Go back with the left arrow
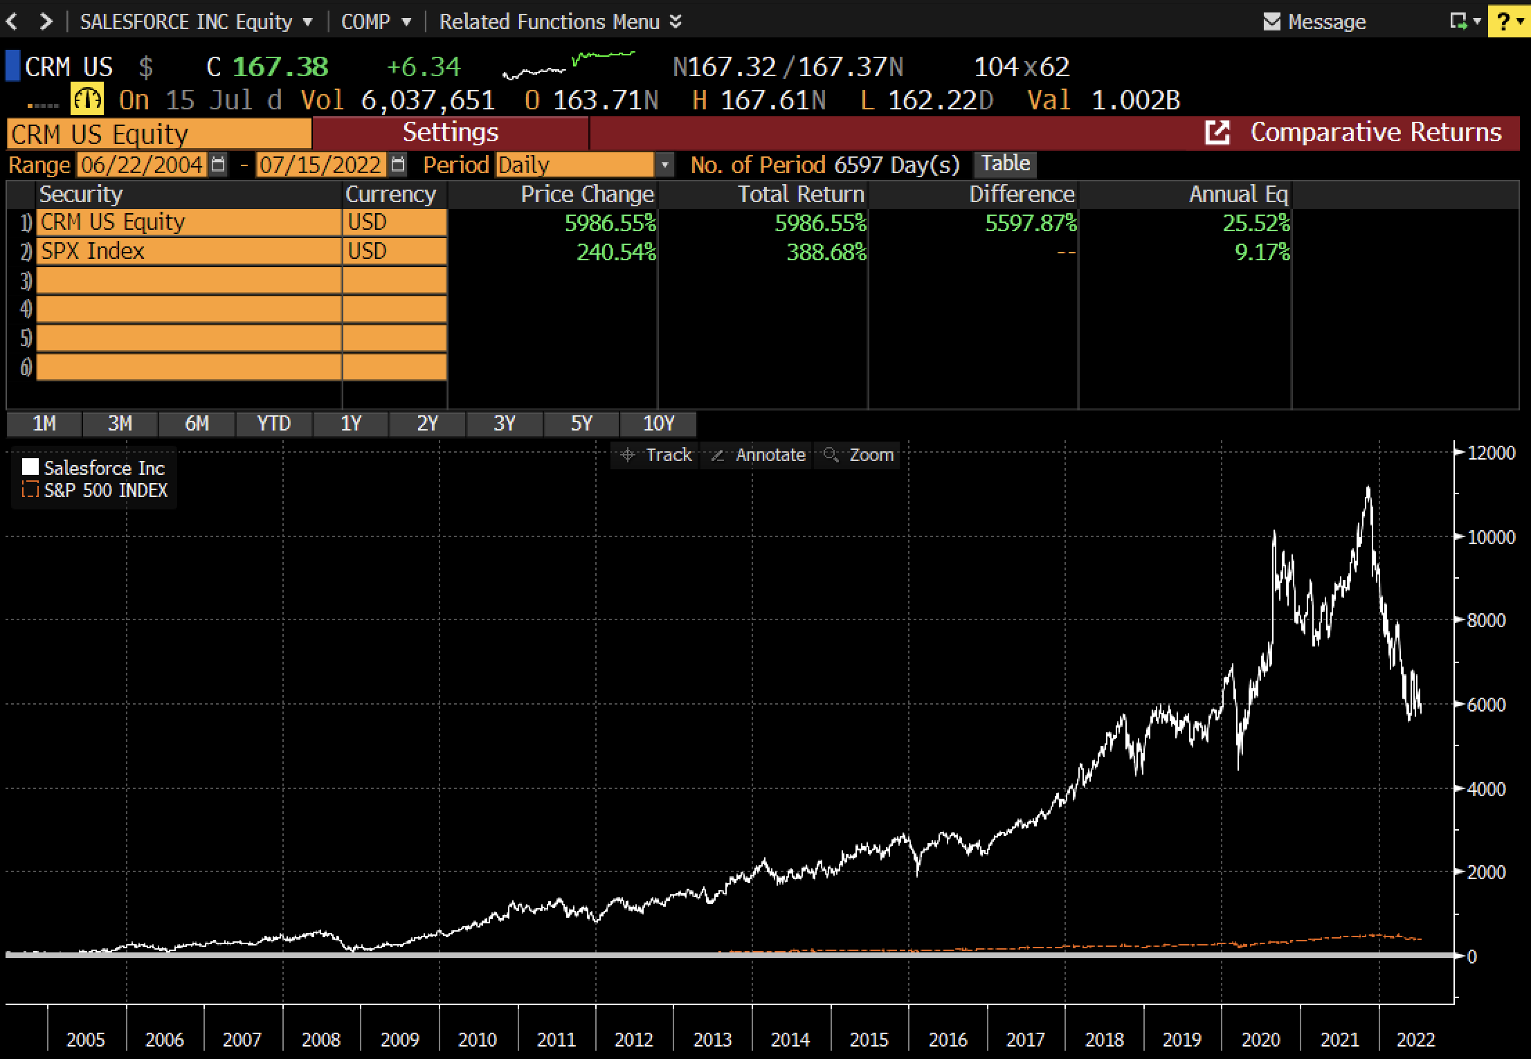1531x1059 pixels. (x=12, y=21)
